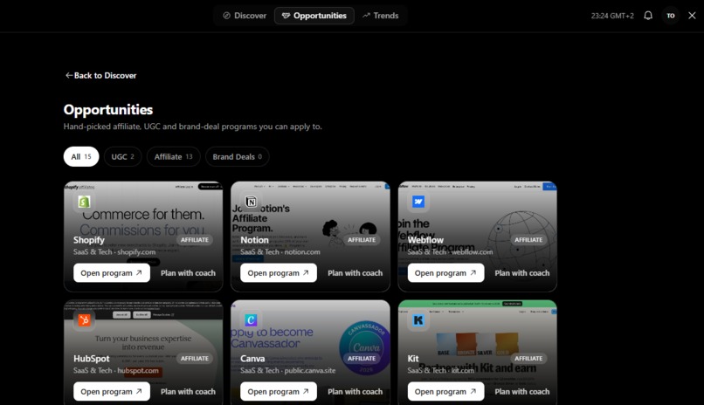Filter by UGC programs
704x405 pixels.
coord(122,156)
